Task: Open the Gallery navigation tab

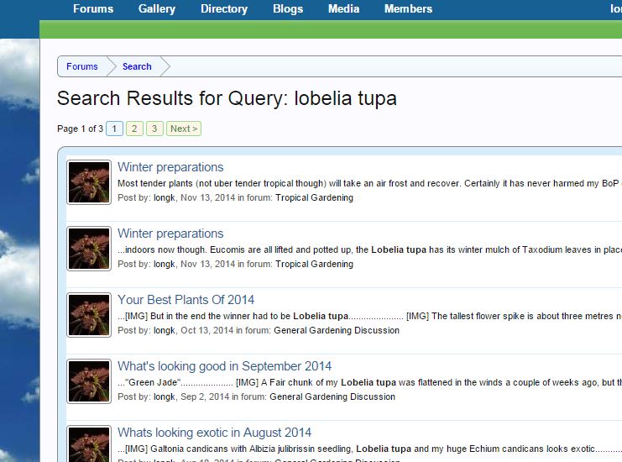Action: click(157, 9)
